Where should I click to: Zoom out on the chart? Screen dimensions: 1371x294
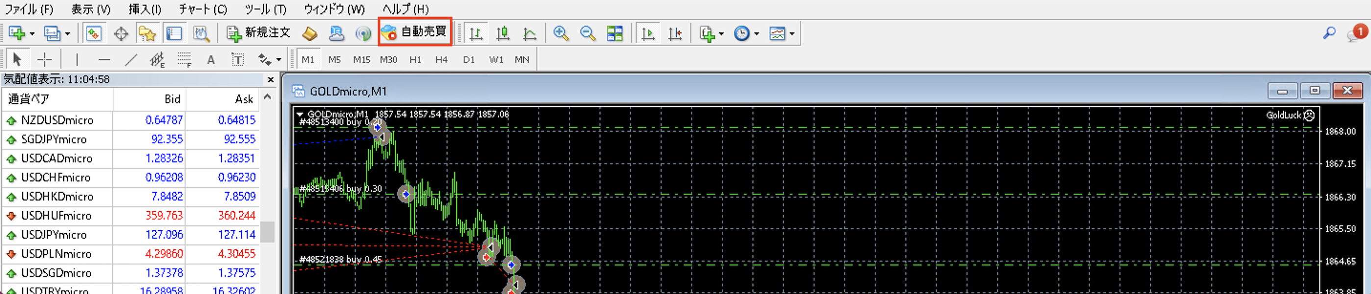(587, 33)
